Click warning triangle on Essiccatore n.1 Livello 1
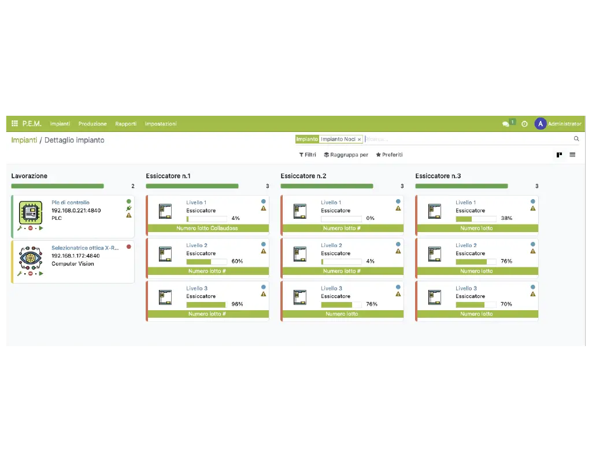Screen dimensions: 592x463 264,208
